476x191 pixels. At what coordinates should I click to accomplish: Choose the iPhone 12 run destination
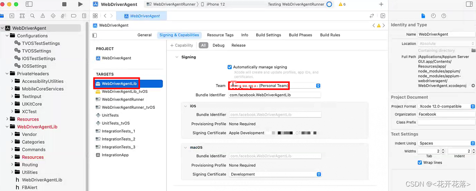tap(213, 4)
